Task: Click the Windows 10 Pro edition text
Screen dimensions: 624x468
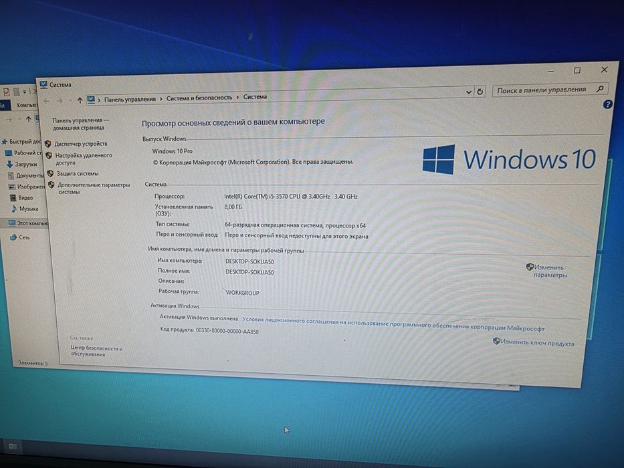Action: [173, 151]
